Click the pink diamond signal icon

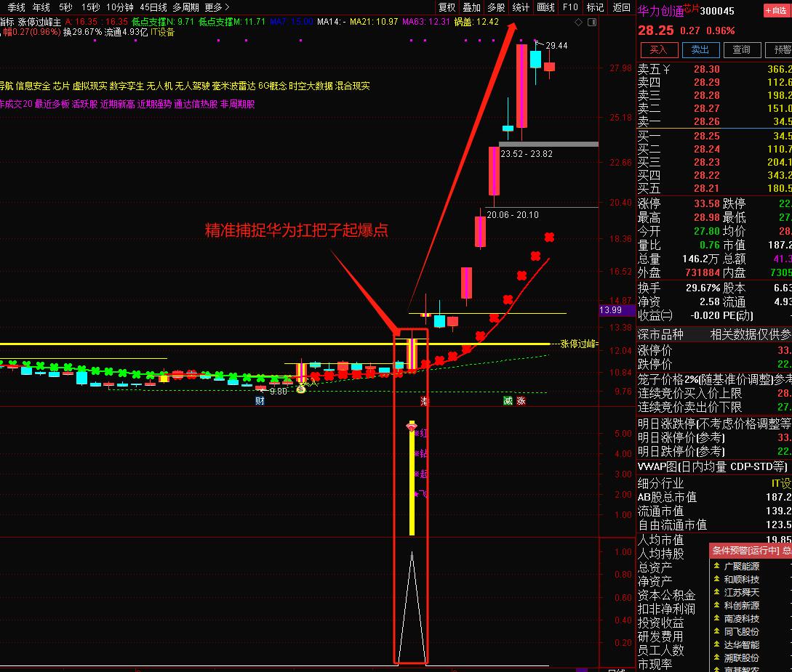(x=412, y=428)
